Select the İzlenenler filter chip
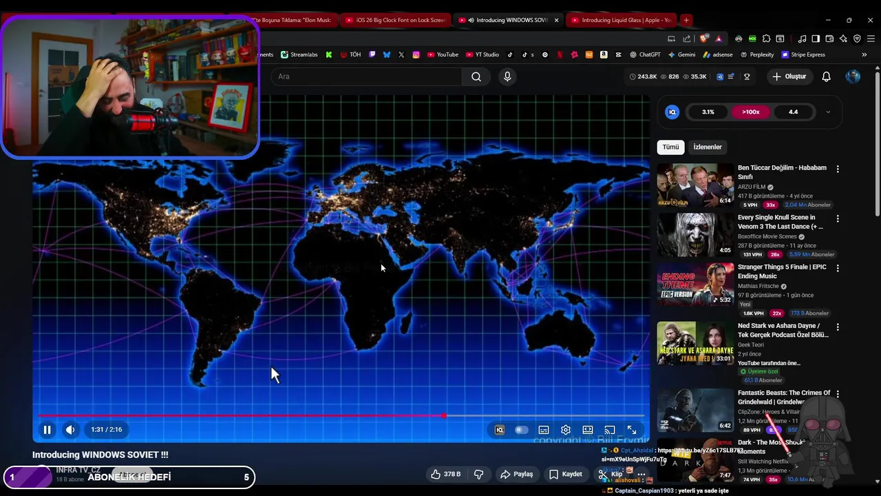Screen dimensions: 881x496 click(x=707, y=147)
